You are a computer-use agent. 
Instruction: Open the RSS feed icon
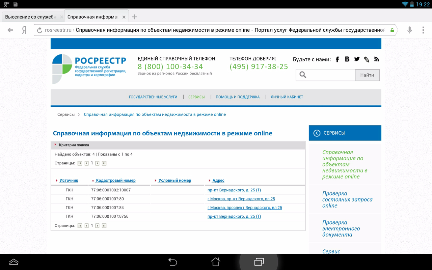(x=377, y=59)
